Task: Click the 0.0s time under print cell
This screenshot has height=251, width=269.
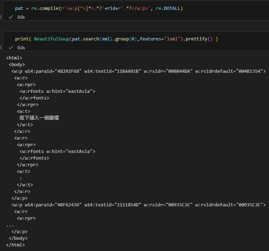Action: click(21, 48)
